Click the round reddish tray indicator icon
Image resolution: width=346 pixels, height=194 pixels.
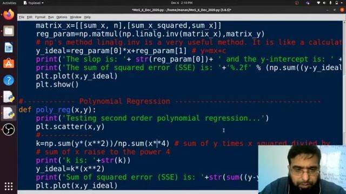297,3
